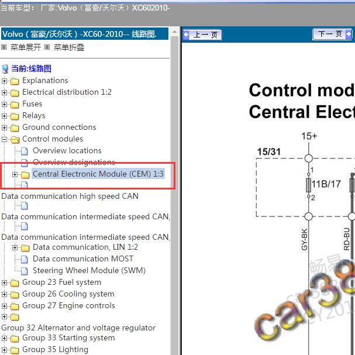Screen dimensions: 355x355
Task: Click folder icon of Central Electronic Module
Action: 25,174
